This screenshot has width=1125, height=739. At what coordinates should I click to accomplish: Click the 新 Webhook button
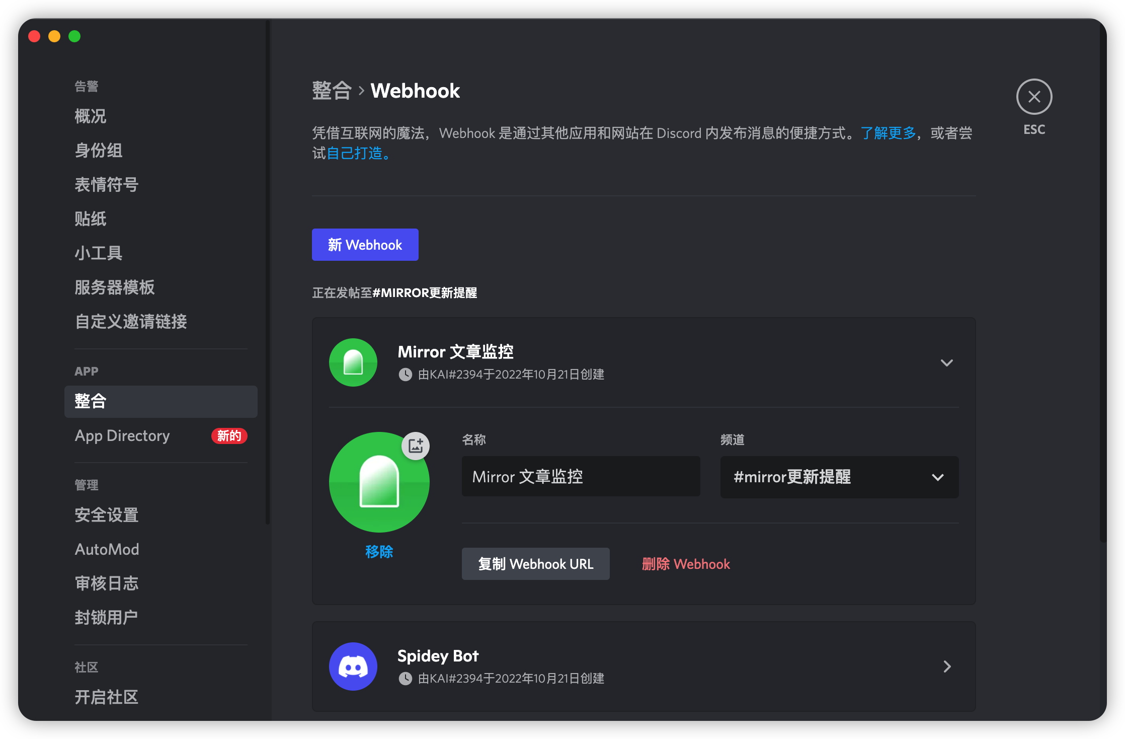point(365,245)
